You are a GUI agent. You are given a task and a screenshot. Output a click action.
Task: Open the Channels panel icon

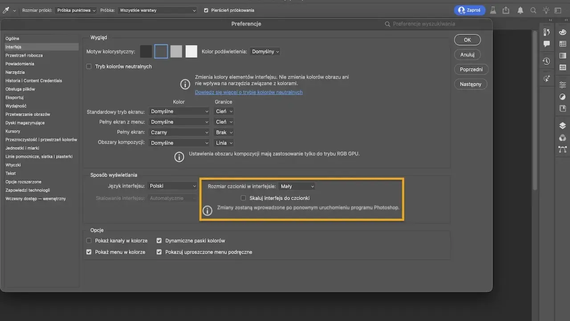tap(563, 138)
